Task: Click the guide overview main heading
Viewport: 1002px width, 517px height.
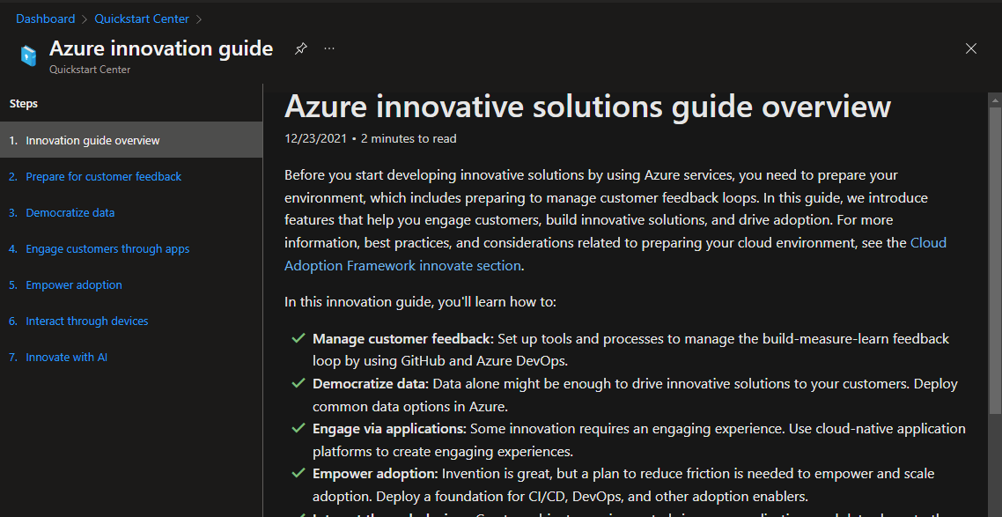Action: [x=587, y=107]
